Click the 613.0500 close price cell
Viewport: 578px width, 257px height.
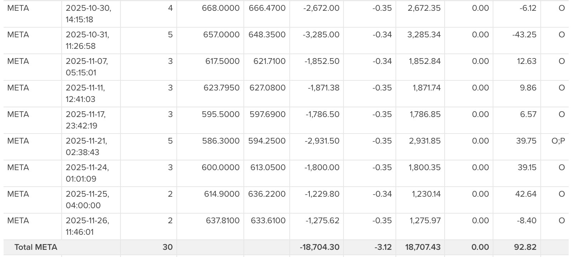(267, 168)
